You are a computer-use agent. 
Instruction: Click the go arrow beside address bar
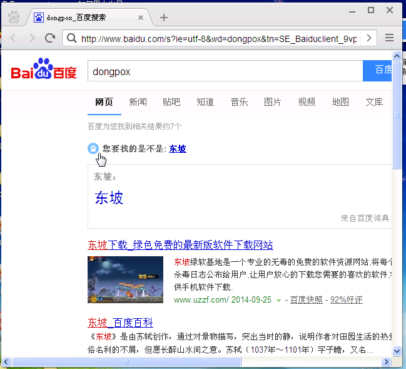click(369, 38)
